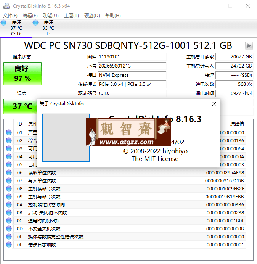Open the 功能(U) menu

tap(51, 16)
